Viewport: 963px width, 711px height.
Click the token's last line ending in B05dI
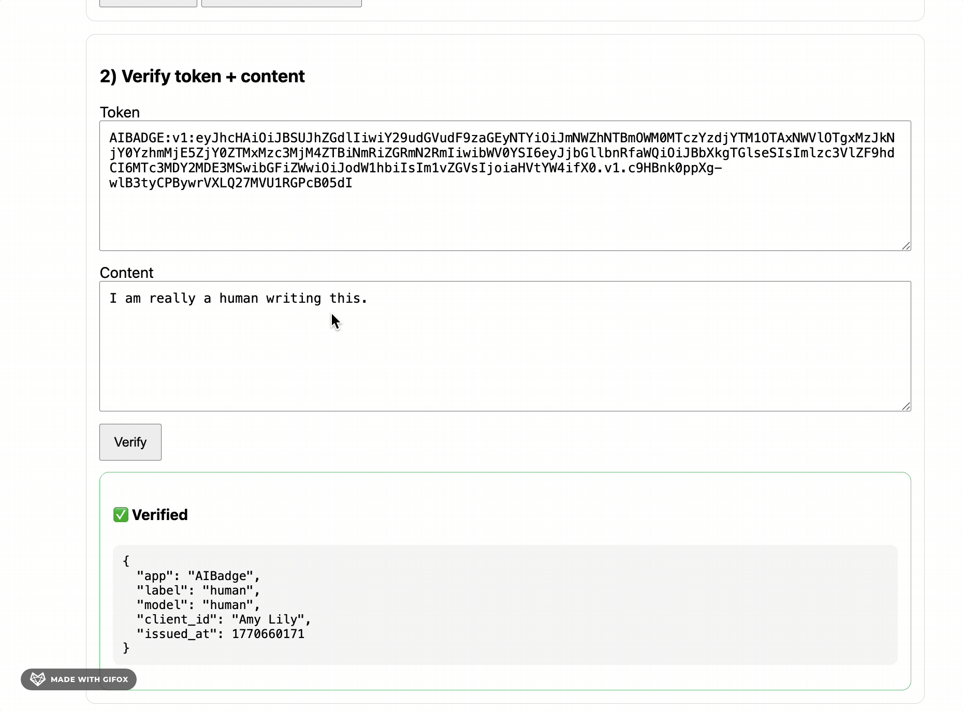point(231,183)
